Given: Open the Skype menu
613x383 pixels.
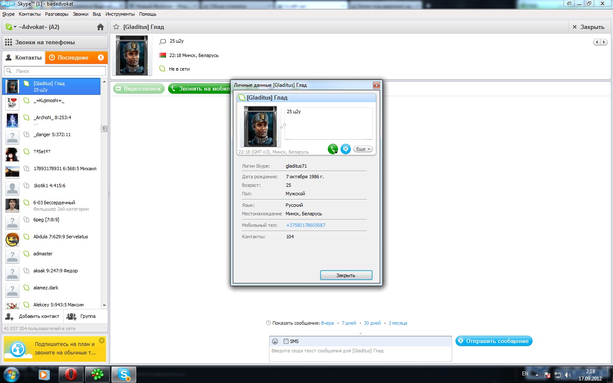Looking at the screenshot, I should (x=8, y=14).
